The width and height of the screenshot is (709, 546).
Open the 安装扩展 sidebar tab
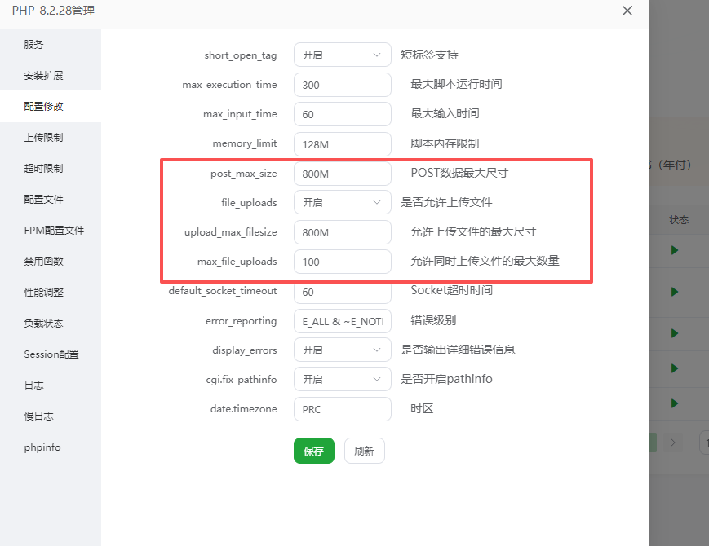tap(43, 76)
